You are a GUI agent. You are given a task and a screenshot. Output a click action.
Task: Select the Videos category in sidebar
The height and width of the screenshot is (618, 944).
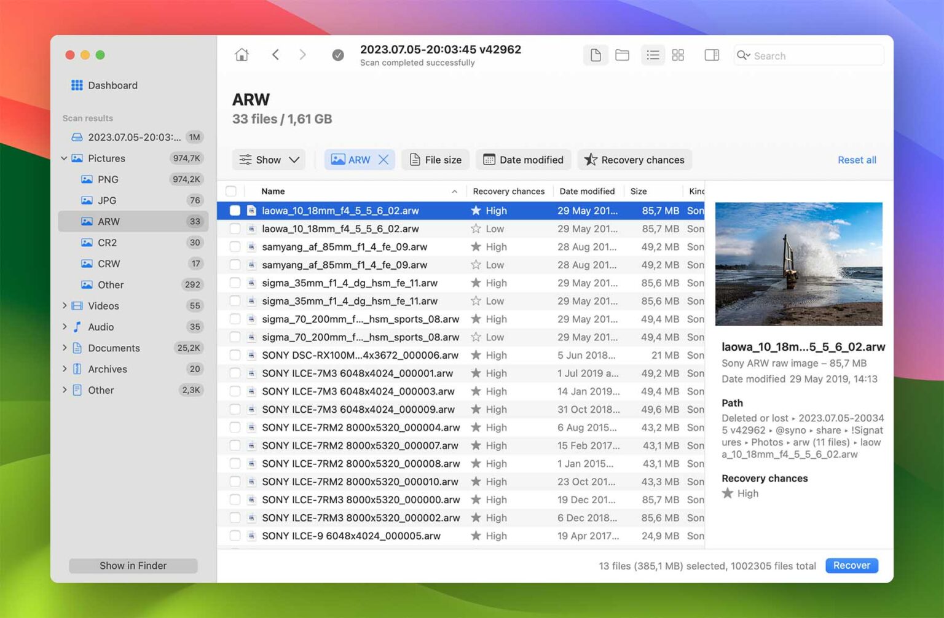(x=103, y=305)
